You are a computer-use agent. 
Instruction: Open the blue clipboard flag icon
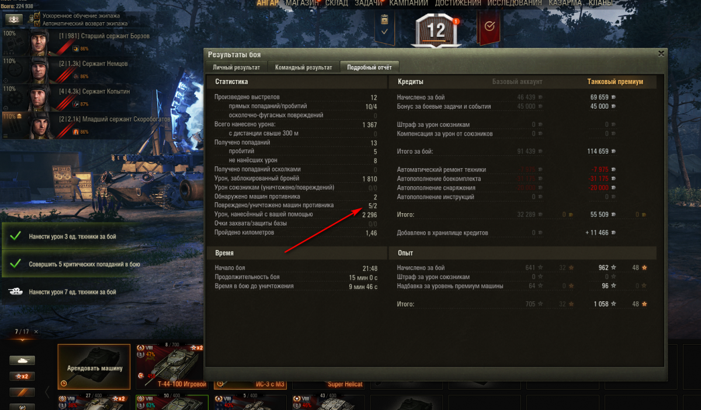[384, 26]
